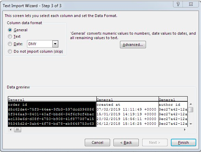Open the DMY date format dropdown arrow
Screen dimensions: 201x152
55,44
